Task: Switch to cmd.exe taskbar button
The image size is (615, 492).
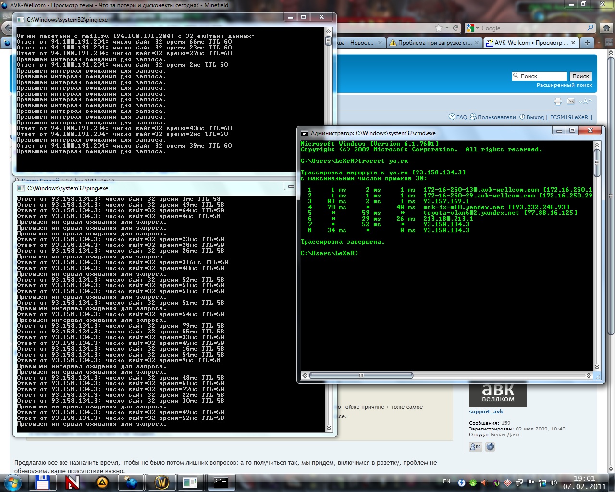Action: pos(221,482)
